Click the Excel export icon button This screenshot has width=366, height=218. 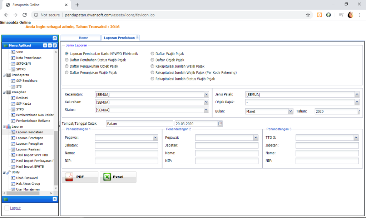[x=118, y=177]
